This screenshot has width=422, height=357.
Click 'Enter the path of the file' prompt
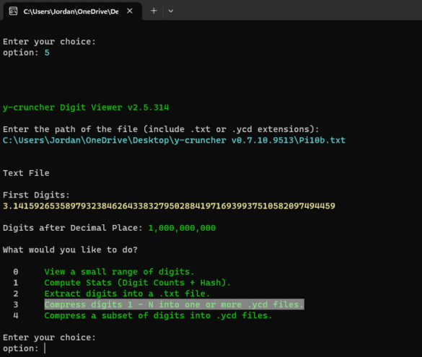161,129
